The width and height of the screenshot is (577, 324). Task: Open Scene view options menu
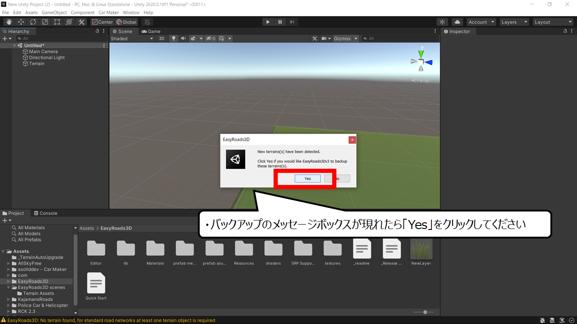435,31
